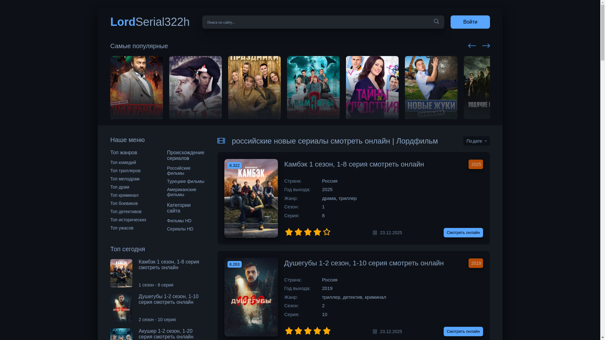
Task: Open the 'По дате' sort dropdown
Action: (476, 141)
